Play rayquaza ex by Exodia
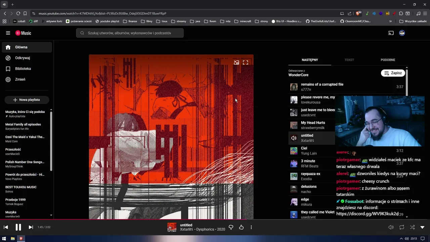 tap(312, 176)
